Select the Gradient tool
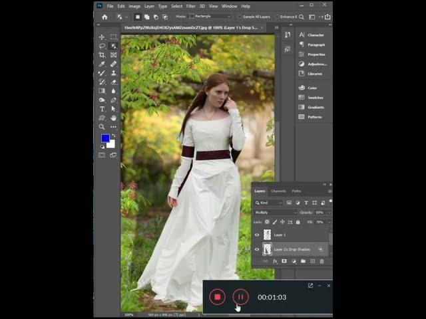 tap(102, 91)
